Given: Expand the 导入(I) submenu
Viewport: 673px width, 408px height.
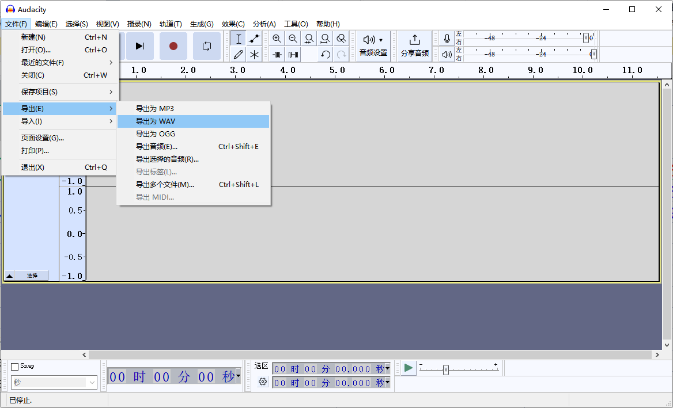Looking at the screenshot, I should pos(60,121).
